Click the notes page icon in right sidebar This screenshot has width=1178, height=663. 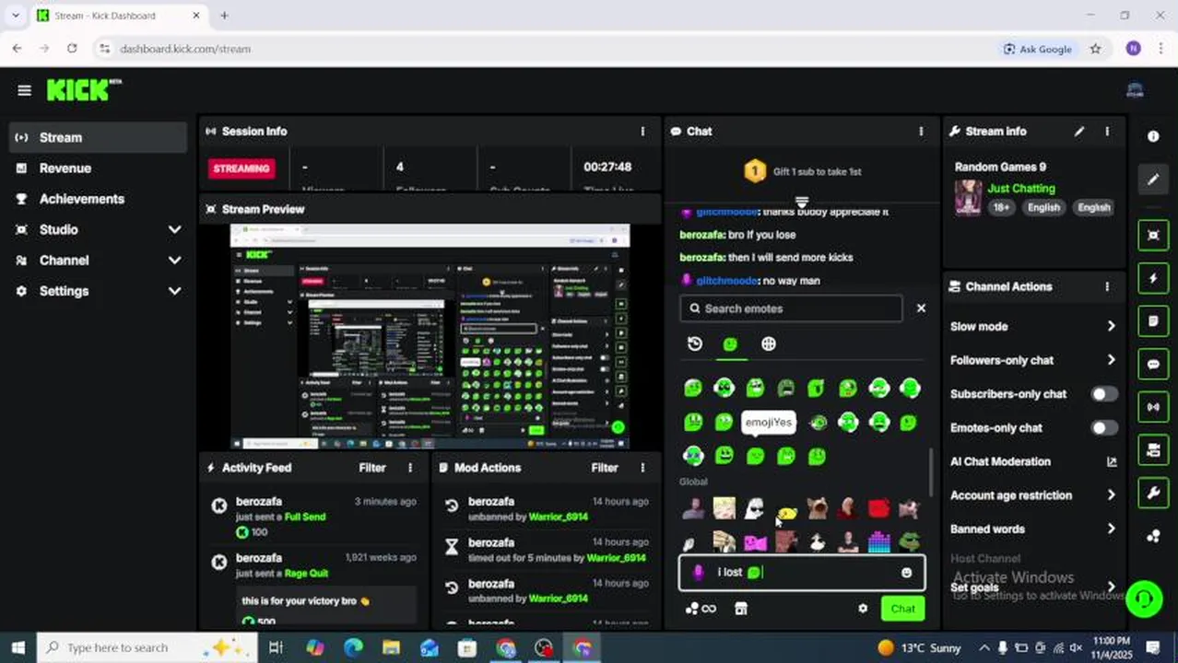click(1153, 321)
